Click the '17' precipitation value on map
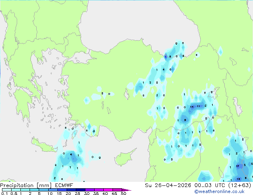Viewport: 253px width, 195px height. click(237, 166)
